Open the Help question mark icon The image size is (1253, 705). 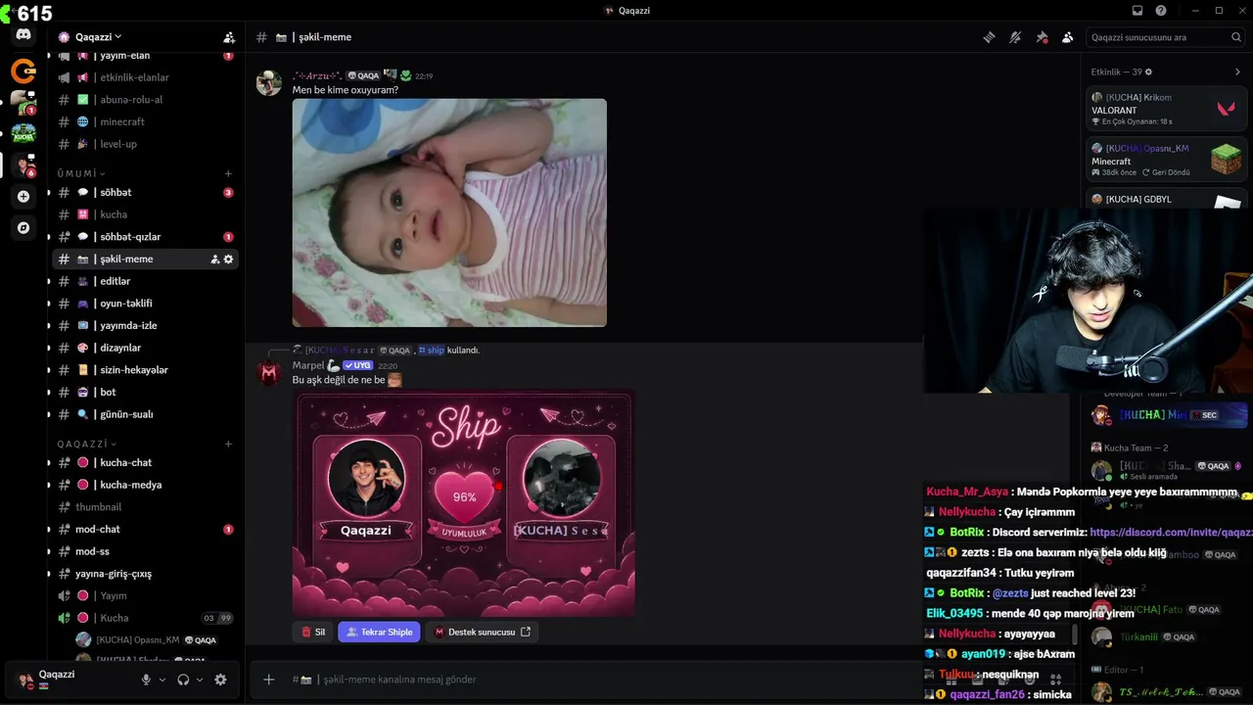click(x=1161, y=11)
